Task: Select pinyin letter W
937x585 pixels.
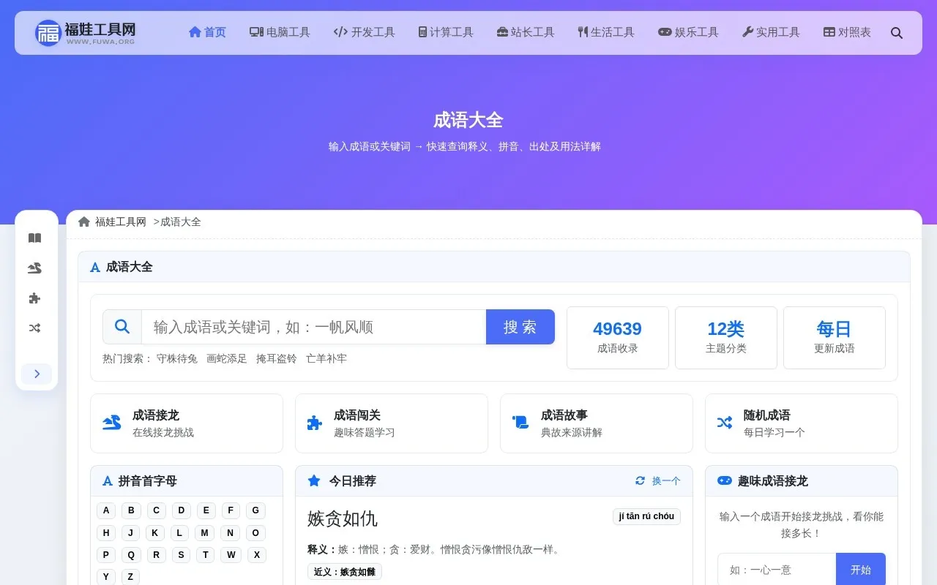Action: pos(231,555)
